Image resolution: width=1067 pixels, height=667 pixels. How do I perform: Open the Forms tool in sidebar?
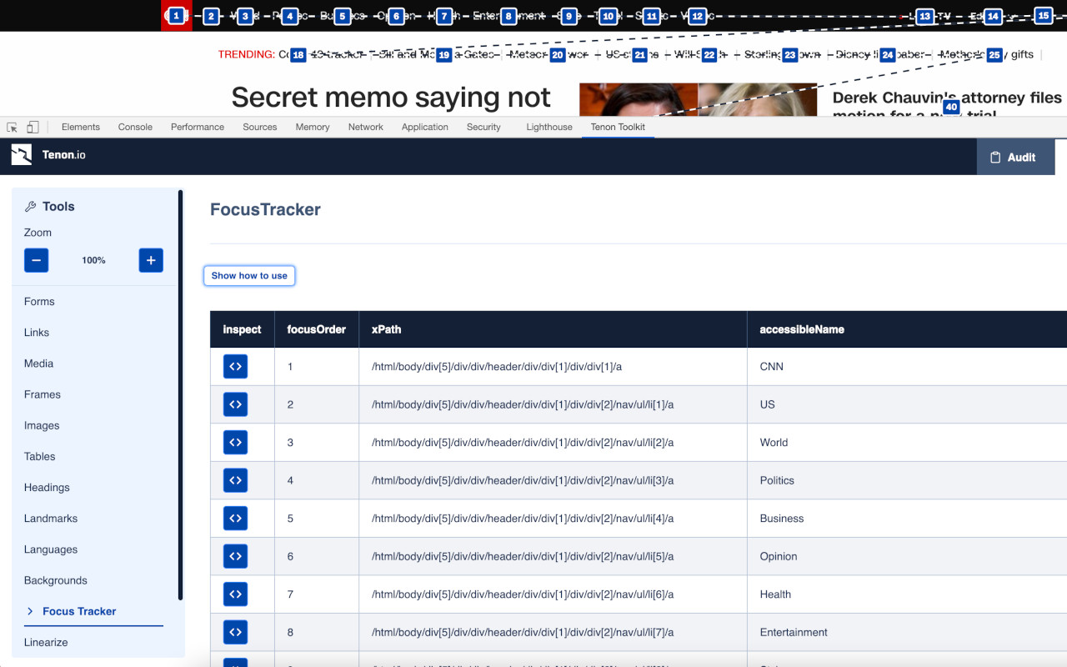[39, 302]
